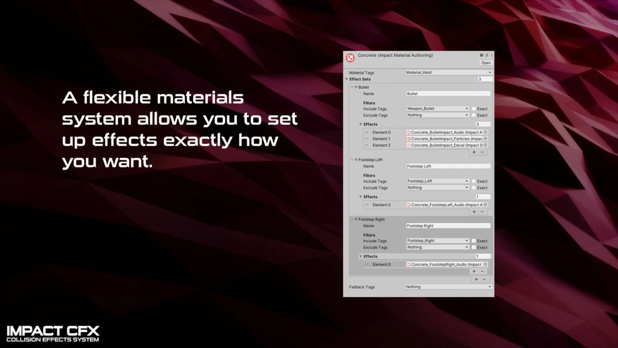The height and width of the screenshot is (348, 618).
Task: Click the Bullet Name text field
Action: pos(448,94)
